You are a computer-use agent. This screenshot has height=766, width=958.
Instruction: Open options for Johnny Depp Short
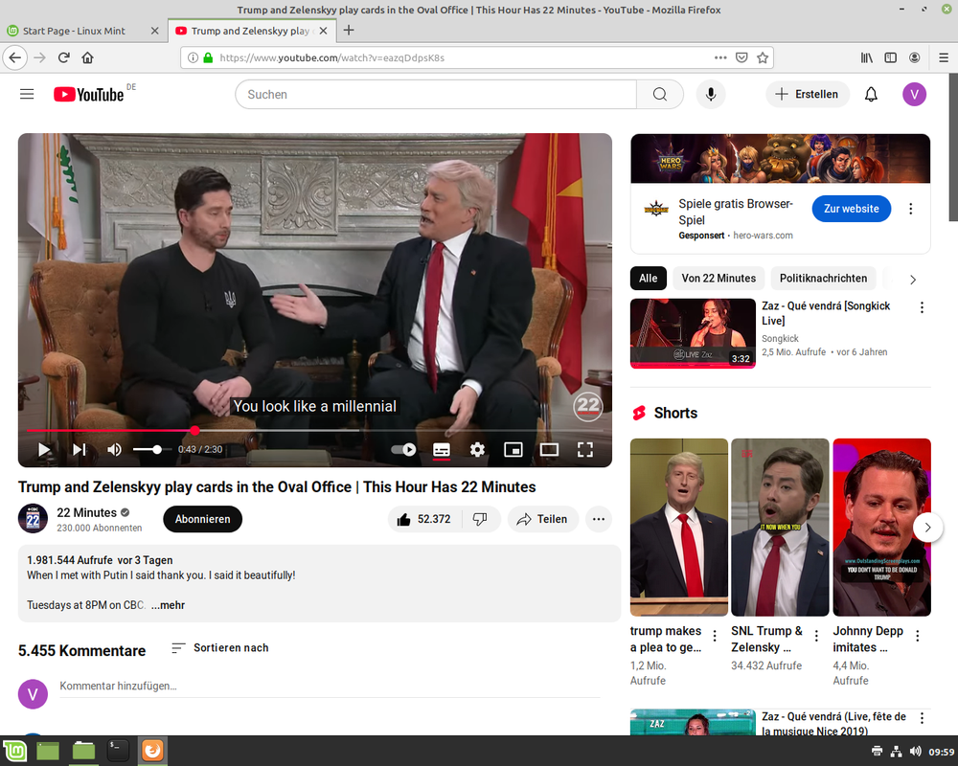918,636
